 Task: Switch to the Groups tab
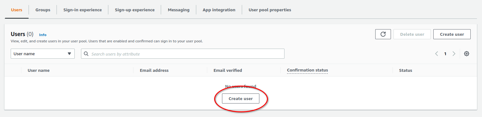coord(43,10)
